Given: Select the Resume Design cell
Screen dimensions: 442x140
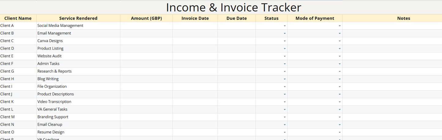Looking at the screenshot, I should 78,132.
